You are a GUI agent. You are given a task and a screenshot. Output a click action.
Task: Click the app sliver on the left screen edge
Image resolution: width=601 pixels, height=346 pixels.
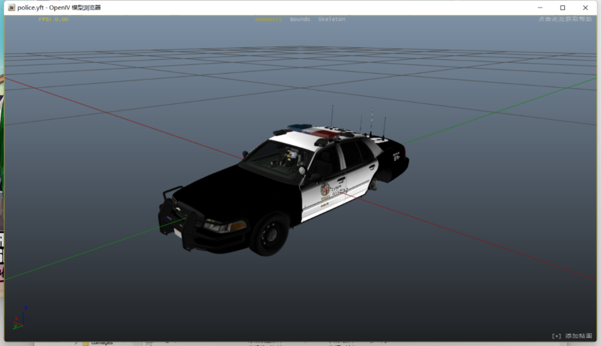[x=1, y=180]
